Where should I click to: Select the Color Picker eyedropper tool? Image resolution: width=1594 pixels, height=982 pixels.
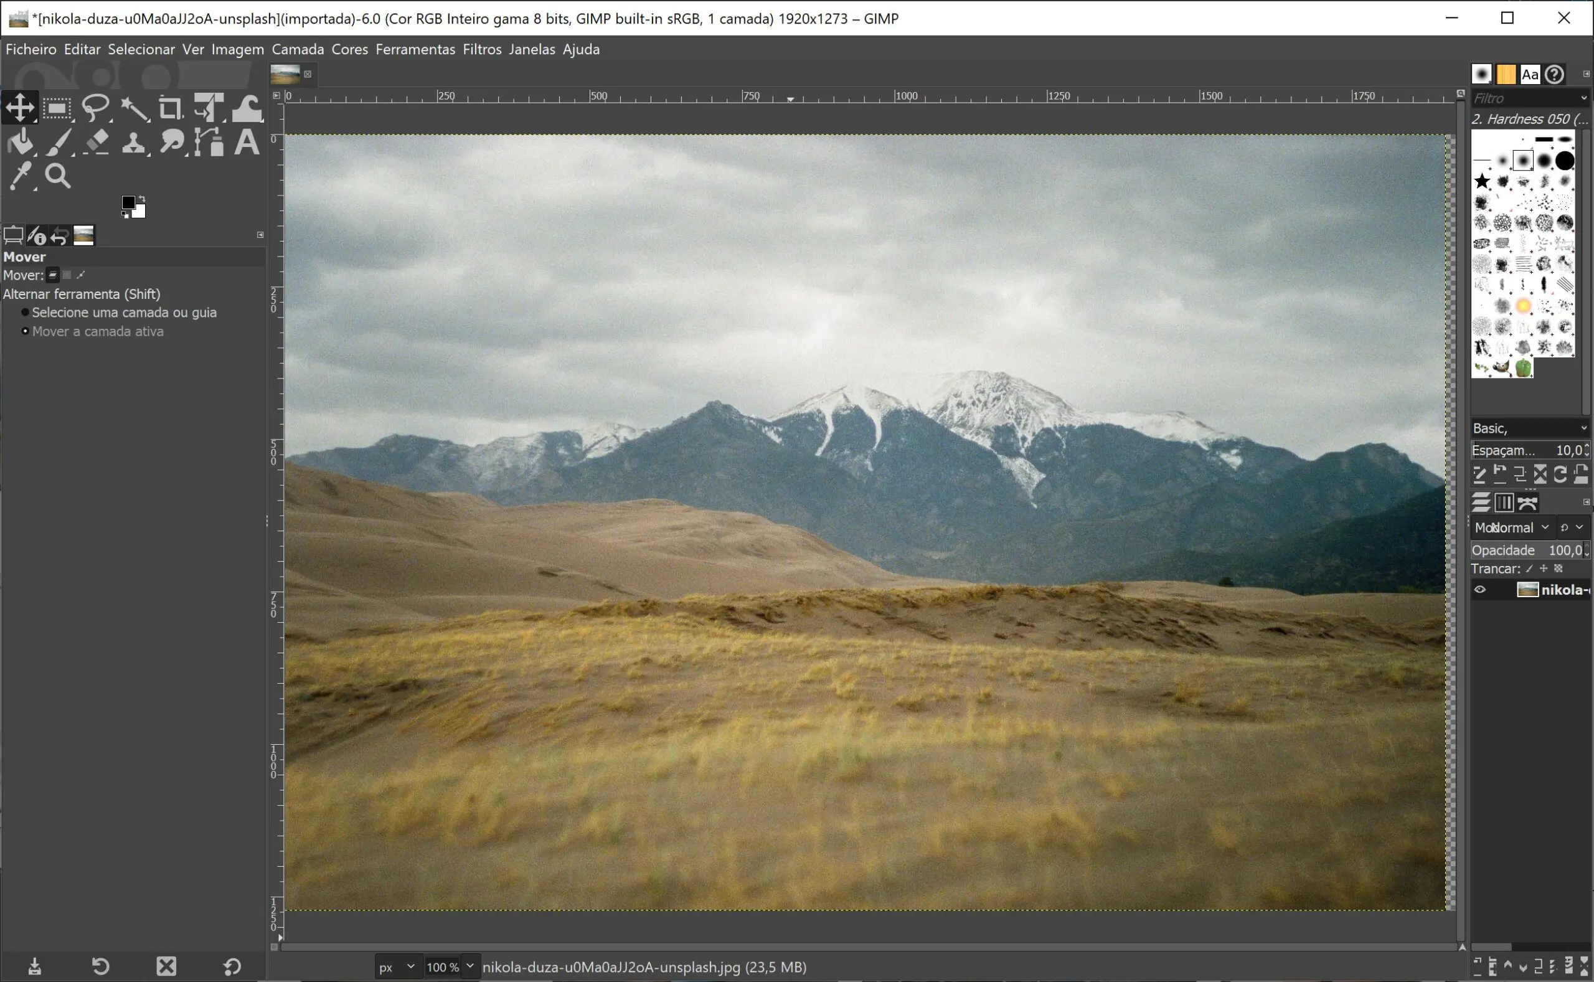(20, 176)
